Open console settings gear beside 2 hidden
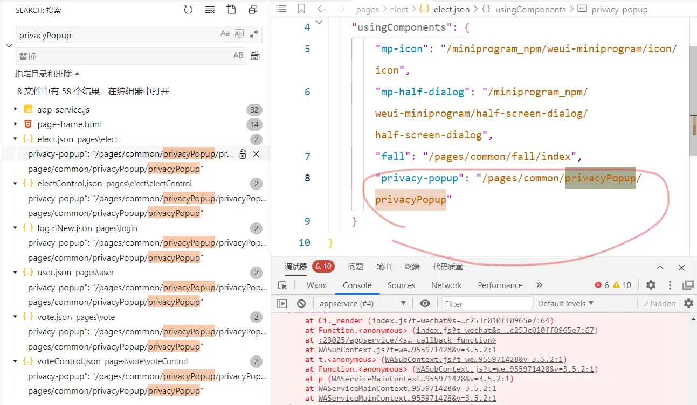This screenshot has width=697, height=405. click(688, 303)
